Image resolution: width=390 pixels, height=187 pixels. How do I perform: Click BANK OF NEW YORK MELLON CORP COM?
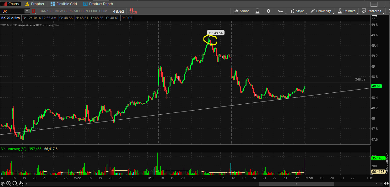click(73, 11)
